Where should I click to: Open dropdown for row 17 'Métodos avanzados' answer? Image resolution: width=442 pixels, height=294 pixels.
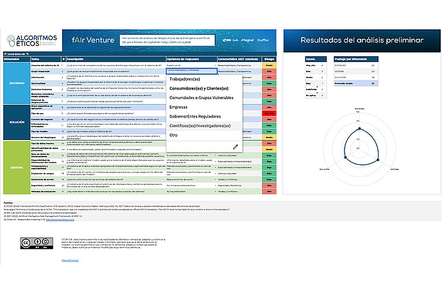tap(216, 167)
